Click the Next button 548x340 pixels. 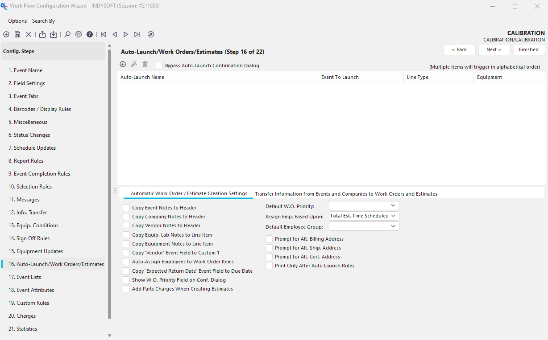click(x=494, y=49)
